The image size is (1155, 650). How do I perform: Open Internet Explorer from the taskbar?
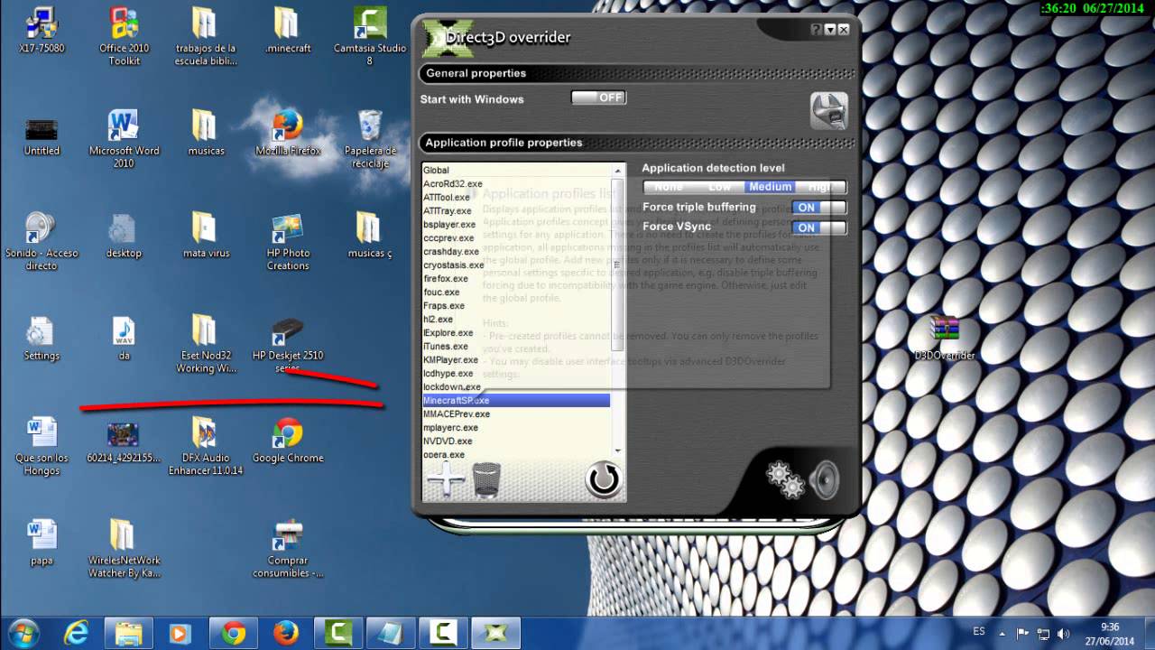(x=77, y=634)
